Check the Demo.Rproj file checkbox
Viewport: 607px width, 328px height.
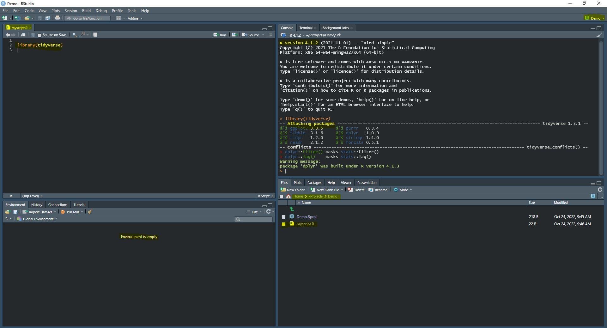[x=283, y=217]
